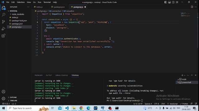Open File Explorer from taskbar
Image resolution: width=199 pixels, height=111 pixels.
pyautogui.click(x=74, y=108)
